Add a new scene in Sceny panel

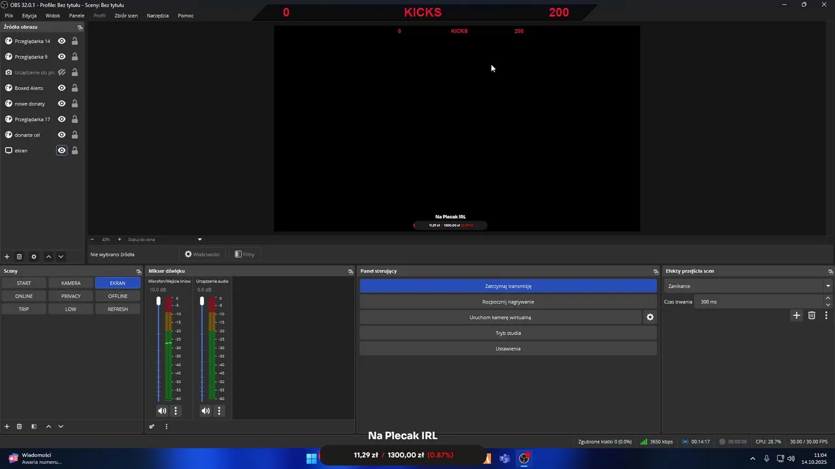click(7, 427)
